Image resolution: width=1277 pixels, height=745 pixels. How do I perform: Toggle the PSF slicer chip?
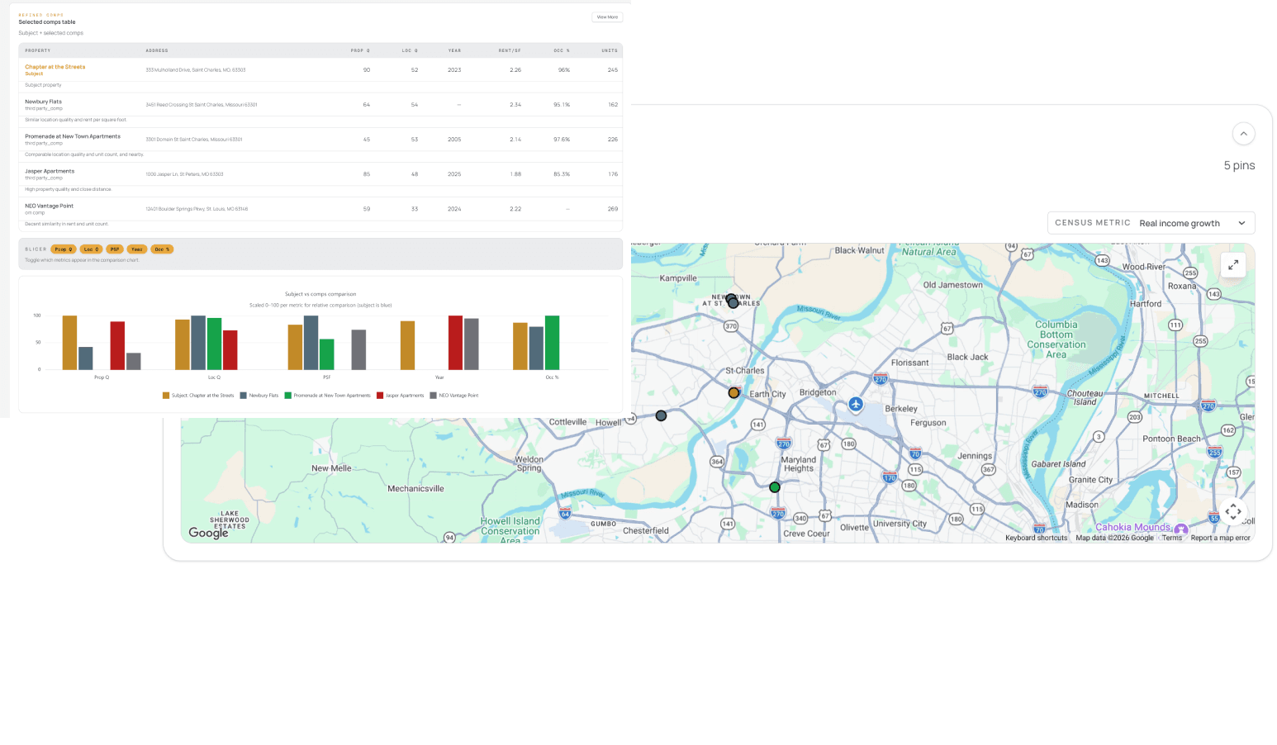(x=115, y=249)
